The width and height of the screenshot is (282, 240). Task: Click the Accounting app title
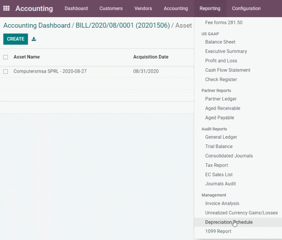click(34, 8)
